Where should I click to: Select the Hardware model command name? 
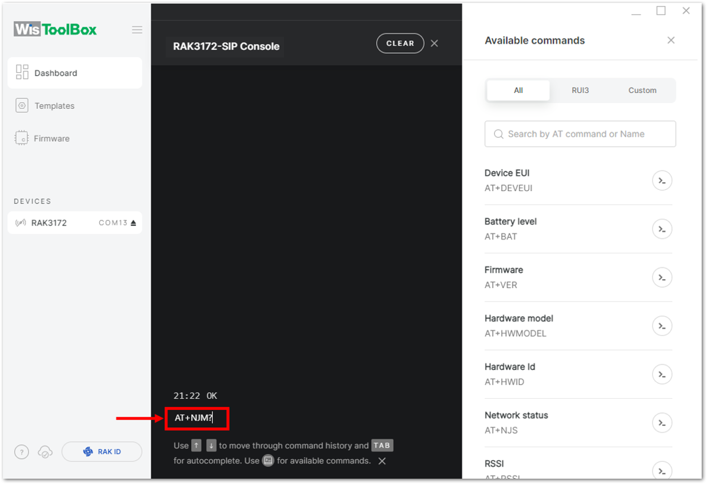pyautogui.click(x=518, y=318)
